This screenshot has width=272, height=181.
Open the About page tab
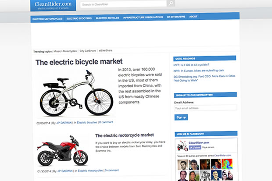pyautogui.click(x=193, y=17)
